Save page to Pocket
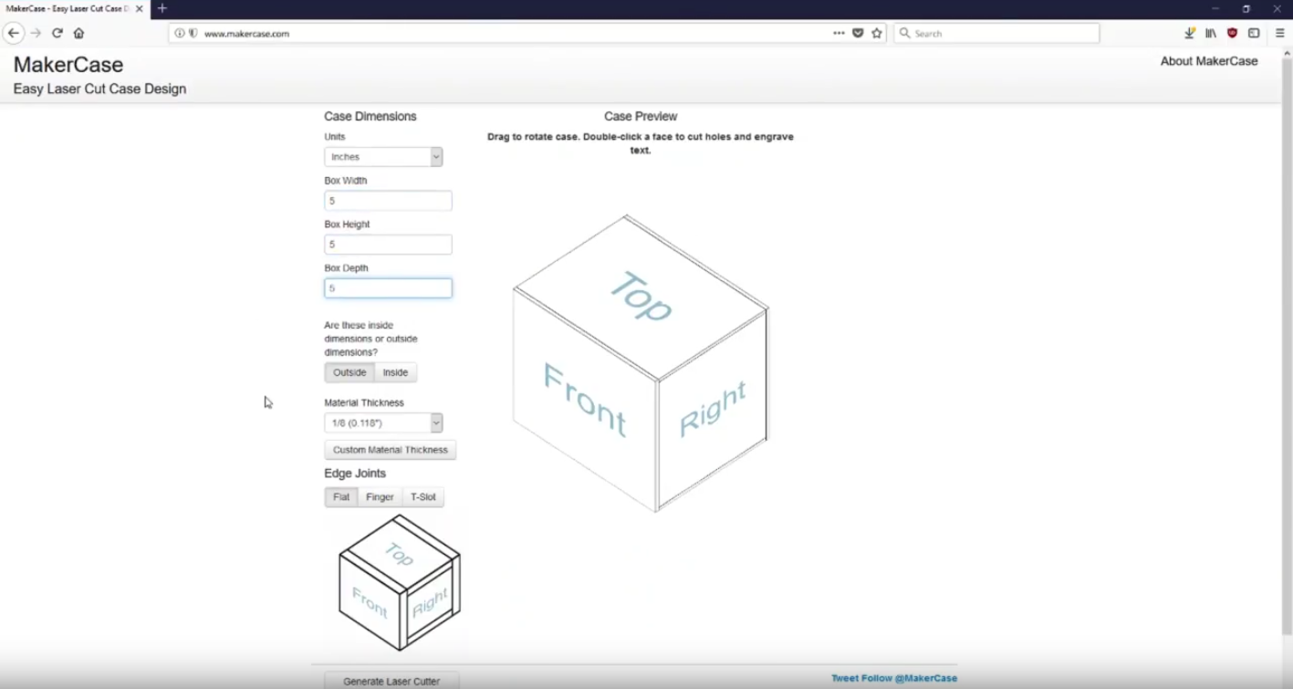The height and width of the screenshot is (689, 1293). tap(858, 33)
